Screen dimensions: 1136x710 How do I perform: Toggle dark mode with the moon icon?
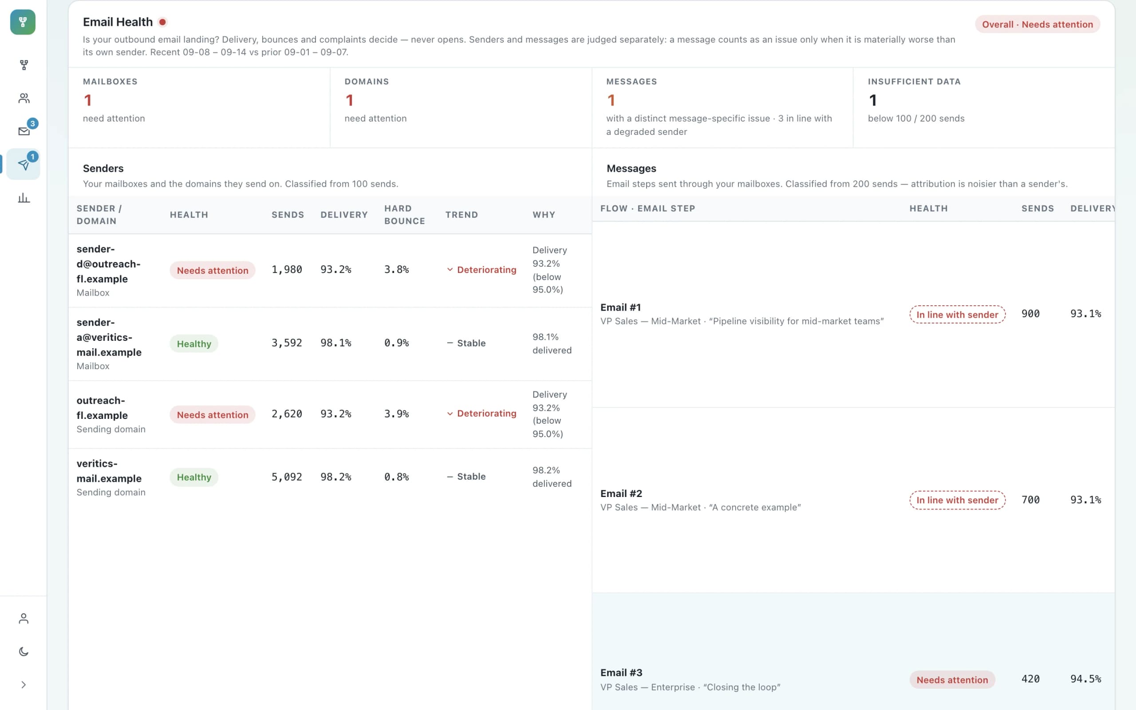(24, 651)
